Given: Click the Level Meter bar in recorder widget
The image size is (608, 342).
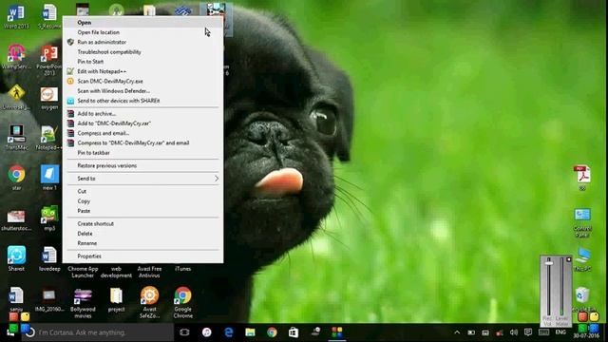Looking at the screenshot, I should point(561,286).
